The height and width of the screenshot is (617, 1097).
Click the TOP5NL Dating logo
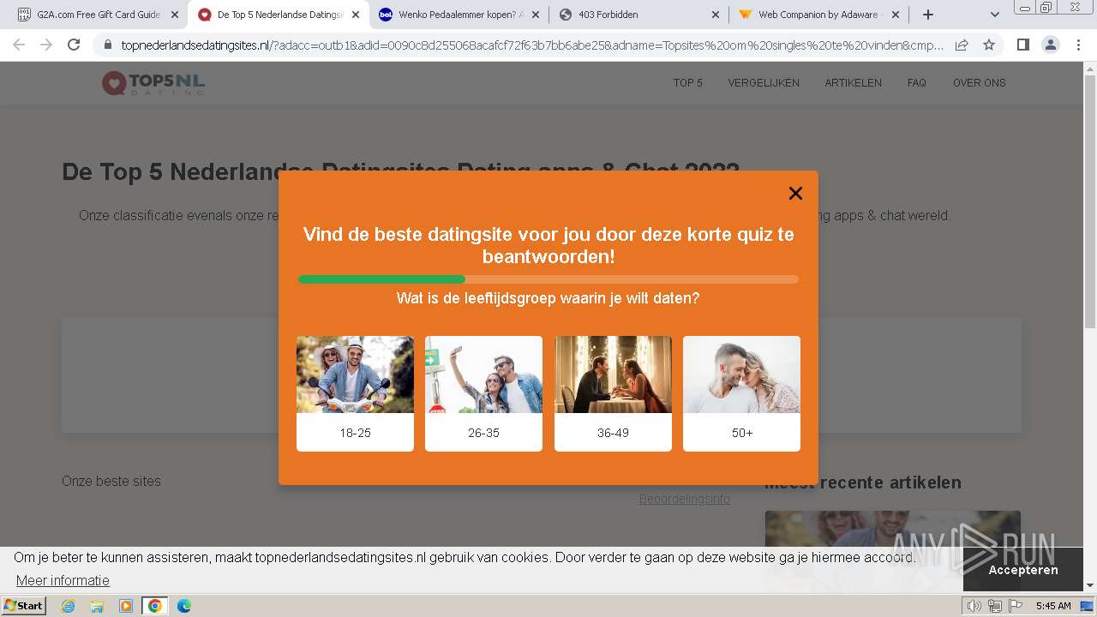point(153,83)
